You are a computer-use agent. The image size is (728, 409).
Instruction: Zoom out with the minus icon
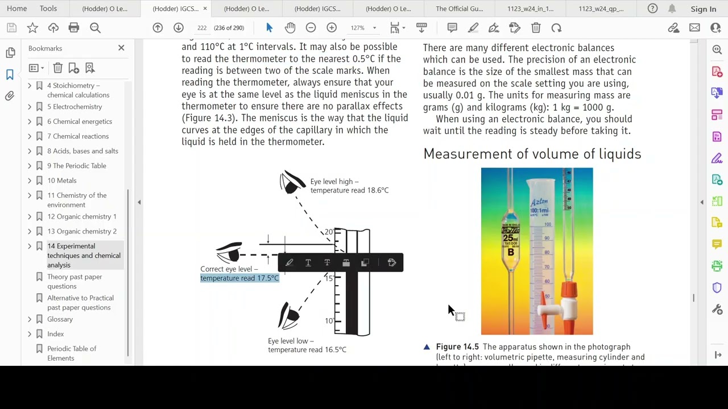(311, 28)
